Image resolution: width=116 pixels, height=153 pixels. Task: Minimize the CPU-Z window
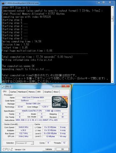pos(55,86)
